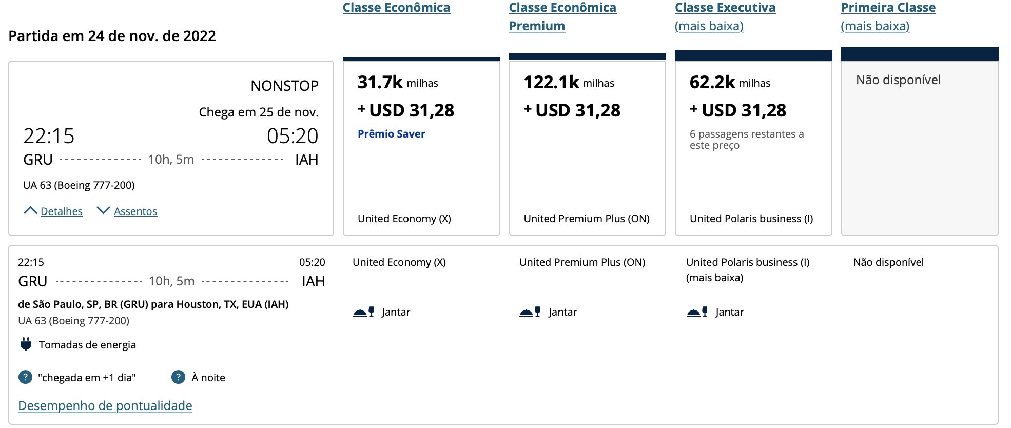Click the Prêmio Saver label
This screenshot has height=428, width=1011.
pos(392,134)
